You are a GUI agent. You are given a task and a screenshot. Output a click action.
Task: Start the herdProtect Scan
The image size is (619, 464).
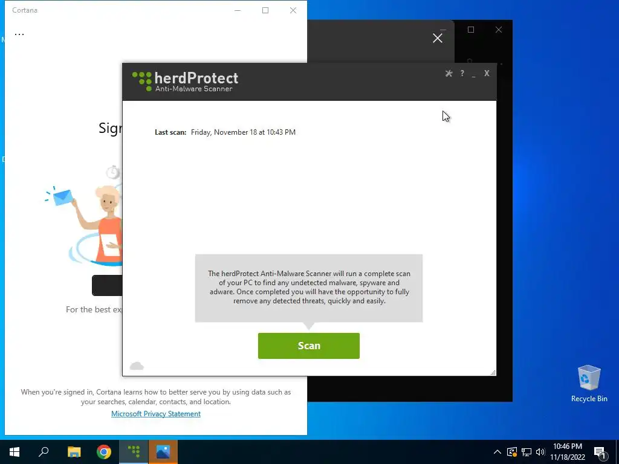(x=309, y=346)
